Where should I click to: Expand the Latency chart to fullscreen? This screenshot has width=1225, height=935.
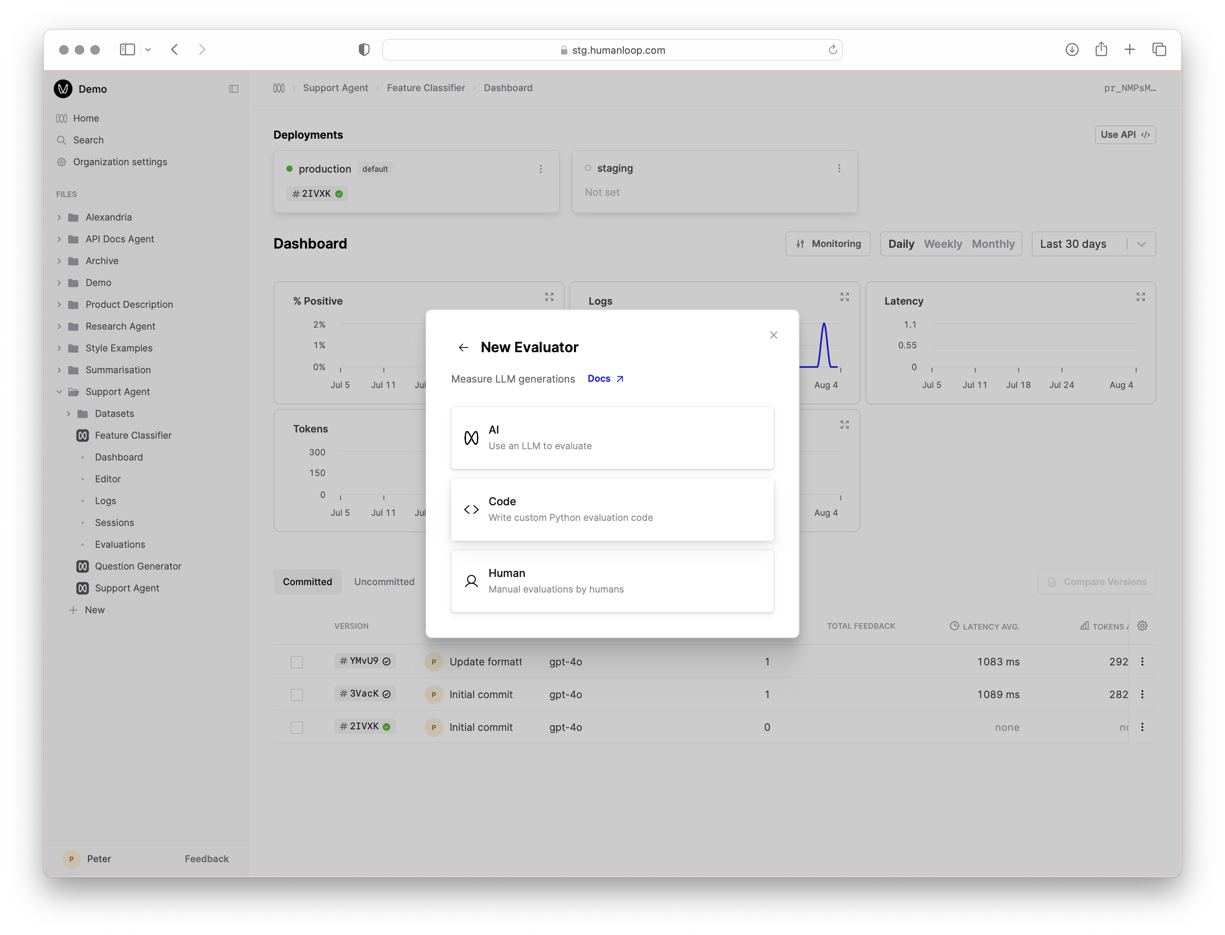point(1140,296)
